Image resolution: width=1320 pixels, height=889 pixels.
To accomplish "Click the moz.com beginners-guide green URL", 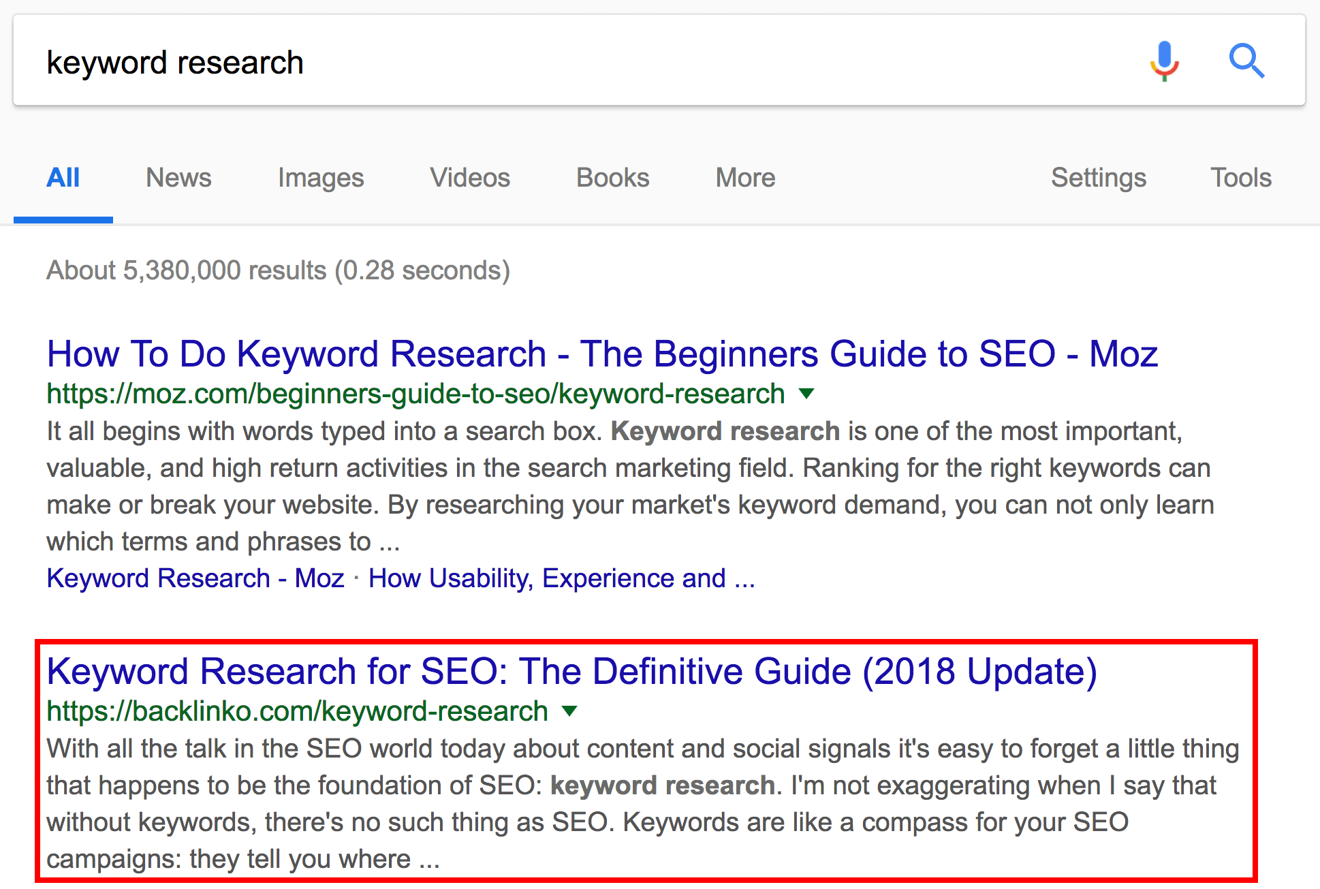I will 415,394.
